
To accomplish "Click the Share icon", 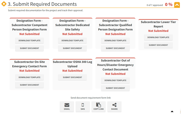I will [x=114, y=105].
